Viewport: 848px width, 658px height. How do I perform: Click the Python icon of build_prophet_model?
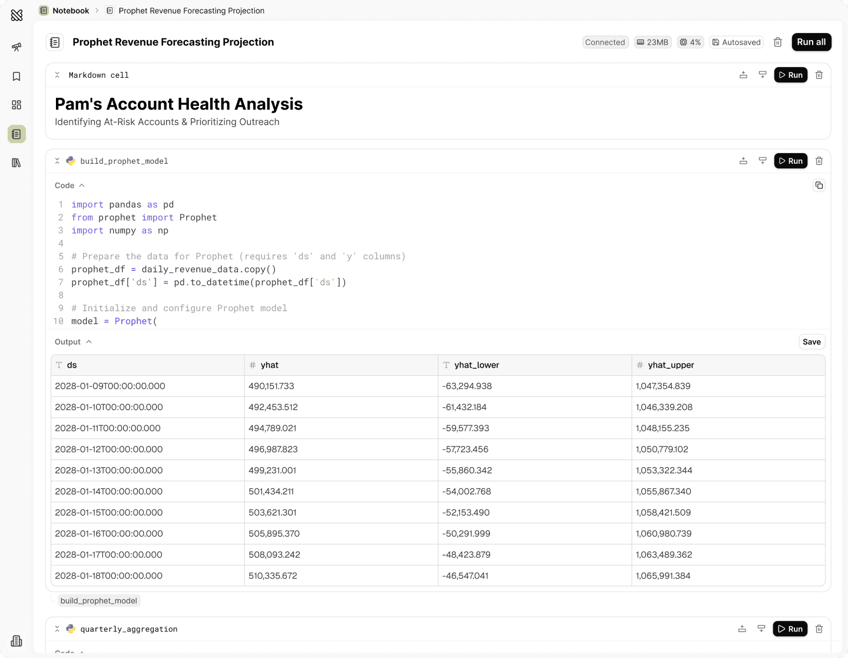[71, 161]
